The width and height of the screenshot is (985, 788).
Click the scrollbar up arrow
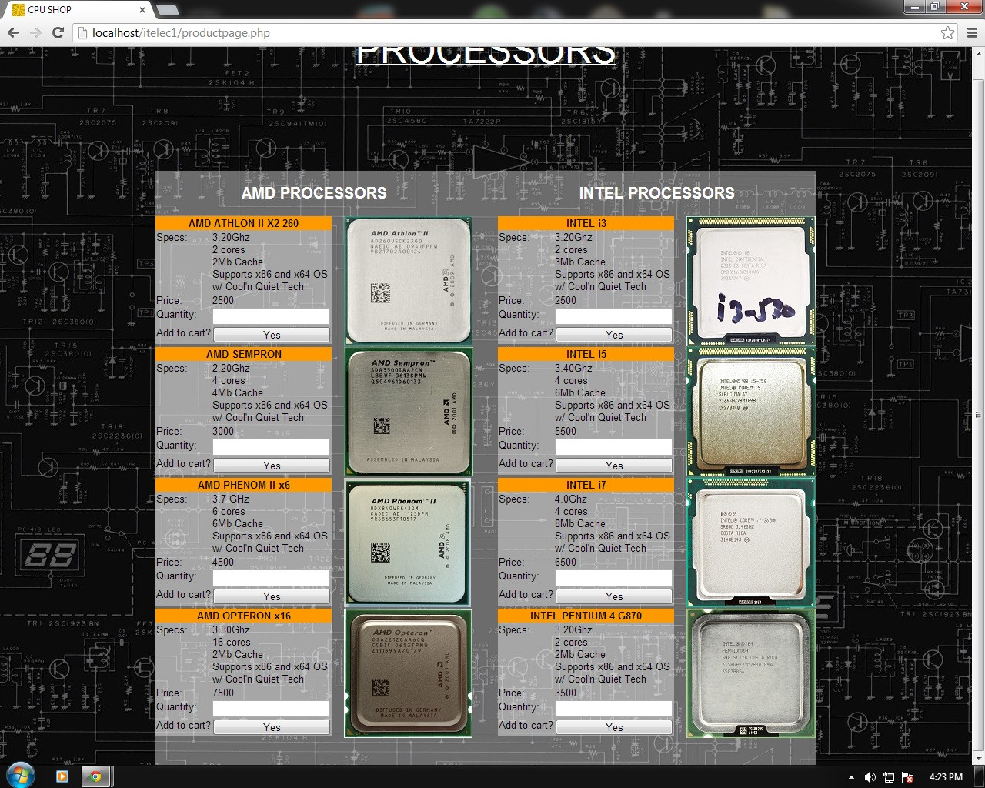(978, 54)
